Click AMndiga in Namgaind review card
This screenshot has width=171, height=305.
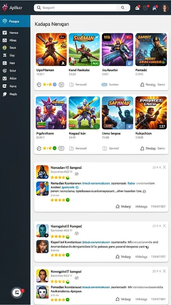point(141,257)
